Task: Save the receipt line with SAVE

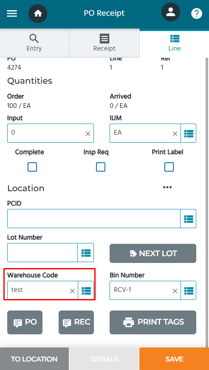Action: pyautogui.click(x=174, y=359)
